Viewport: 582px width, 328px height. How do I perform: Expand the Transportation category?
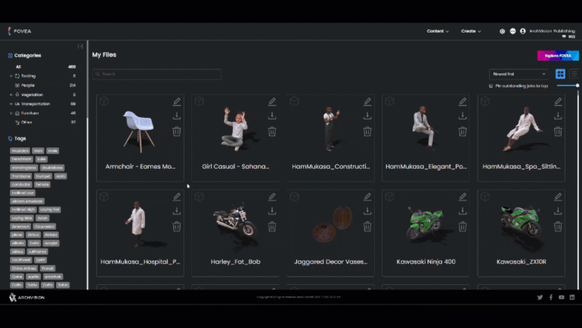pos(11,104)
